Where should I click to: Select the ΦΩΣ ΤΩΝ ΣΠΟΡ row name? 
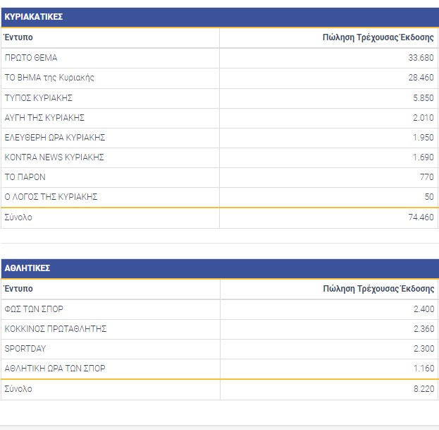34,309
